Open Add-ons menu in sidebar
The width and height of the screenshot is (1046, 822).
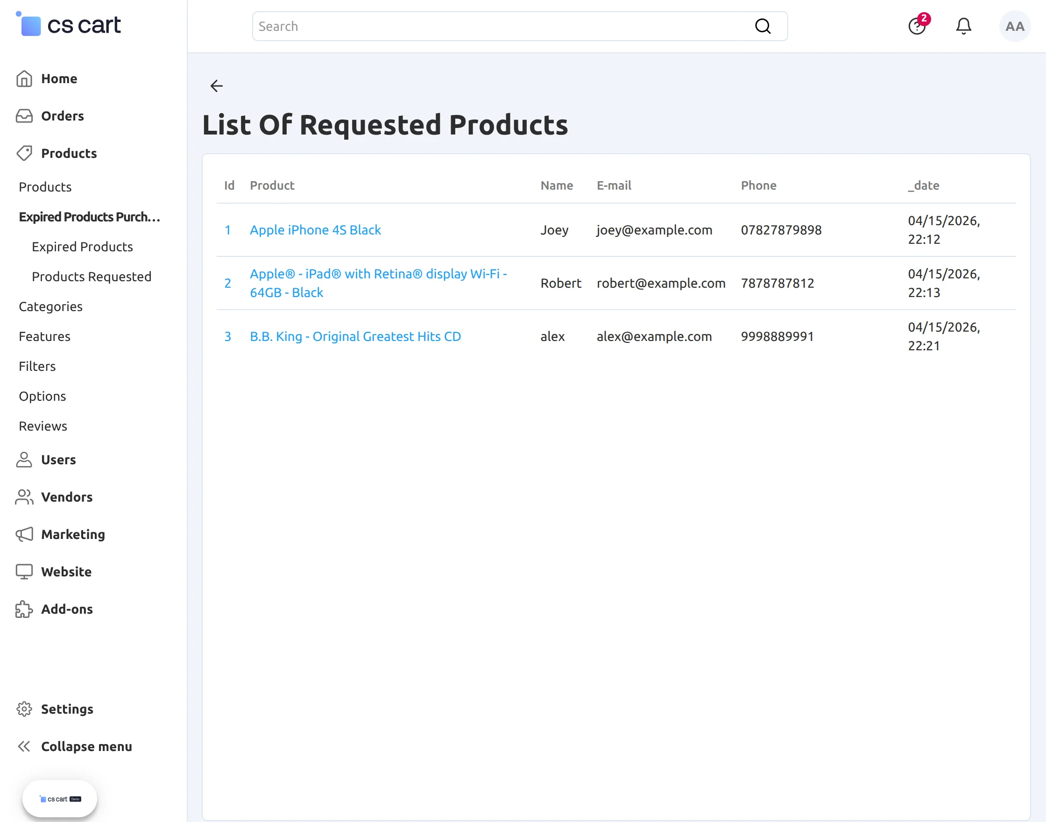click(67, 609)
